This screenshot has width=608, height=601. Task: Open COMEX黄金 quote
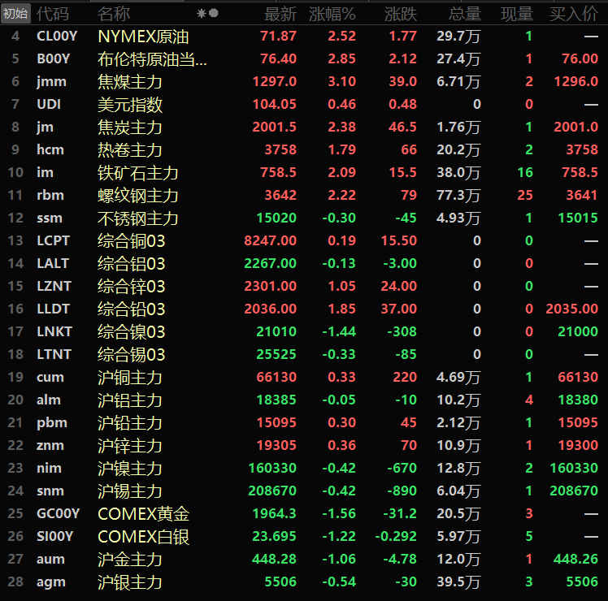click(143, 514)
